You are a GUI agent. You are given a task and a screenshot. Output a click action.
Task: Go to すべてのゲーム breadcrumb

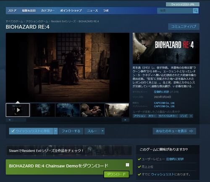[14, 21]
